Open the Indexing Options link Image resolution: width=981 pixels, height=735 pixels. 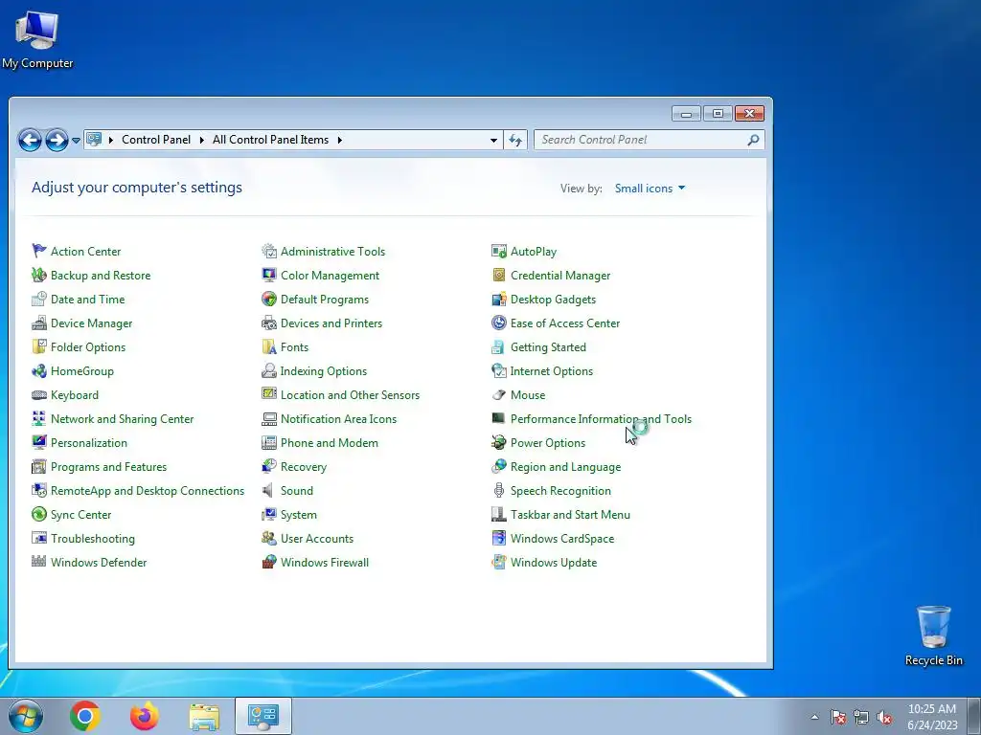pyautogui.click(x=324, y=371)
